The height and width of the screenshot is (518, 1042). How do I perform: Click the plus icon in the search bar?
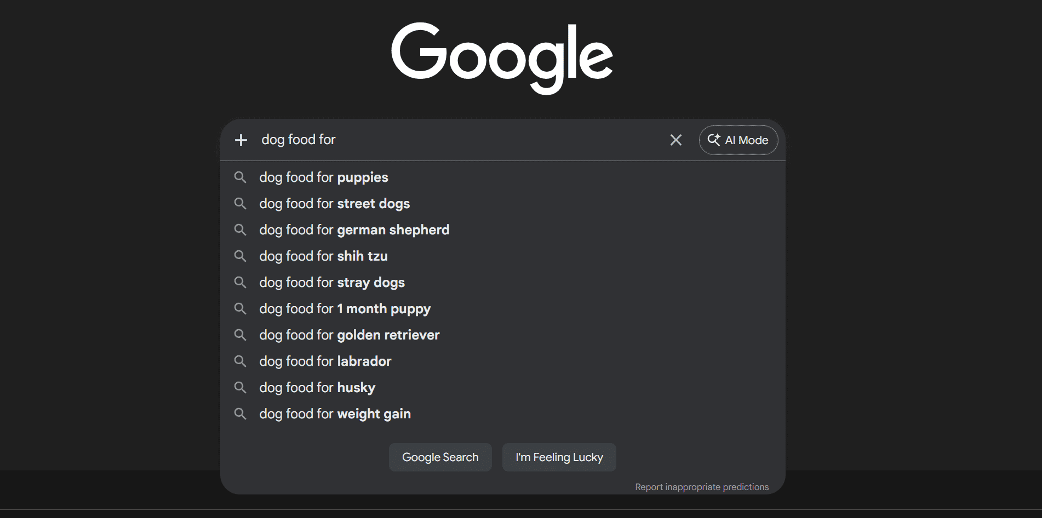(x=241, y=140)
